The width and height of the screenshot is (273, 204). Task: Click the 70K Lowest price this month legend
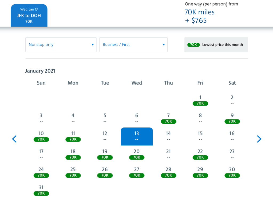(216, 45)
